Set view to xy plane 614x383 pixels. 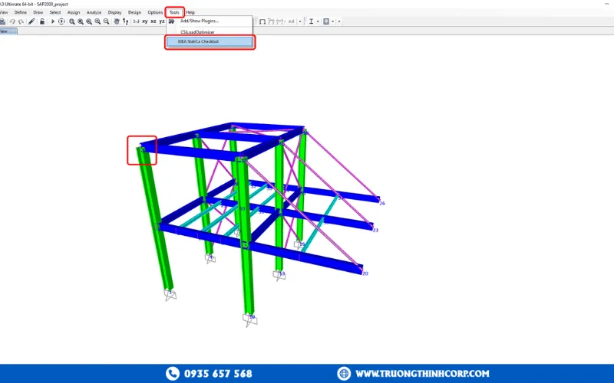click(145, 21)
